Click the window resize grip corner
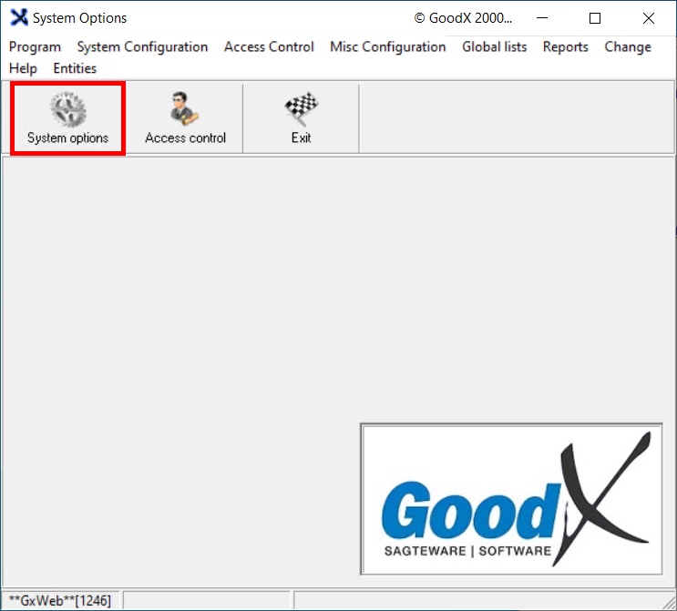This screenshot has height=611, width=677. [669, 602]
